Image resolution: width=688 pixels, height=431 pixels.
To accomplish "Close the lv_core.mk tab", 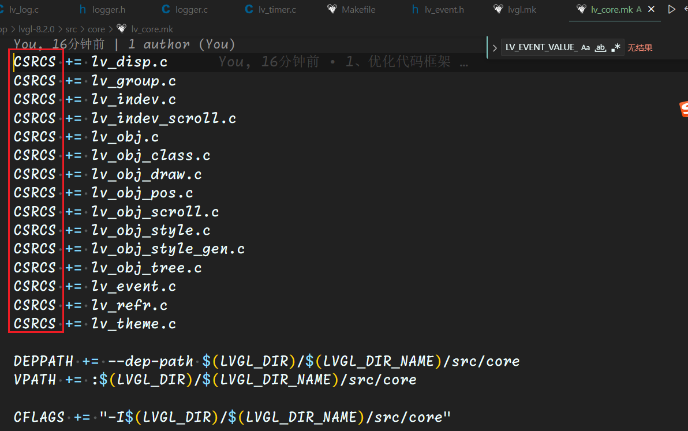I will tap(652, 9).
